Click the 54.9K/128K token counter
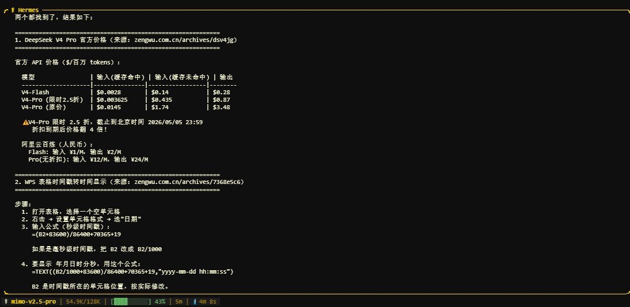This screenshot has width=630, height=307. pos(83,301)
